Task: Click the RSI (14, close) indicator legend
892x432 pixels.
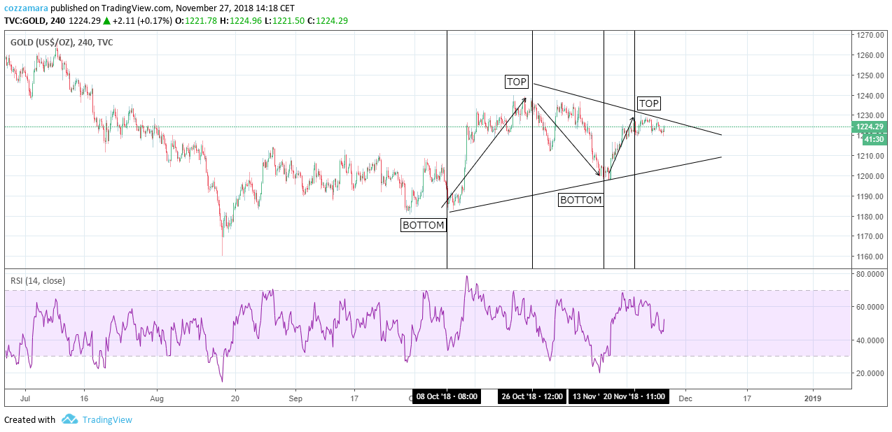Action: pos(38,281)
